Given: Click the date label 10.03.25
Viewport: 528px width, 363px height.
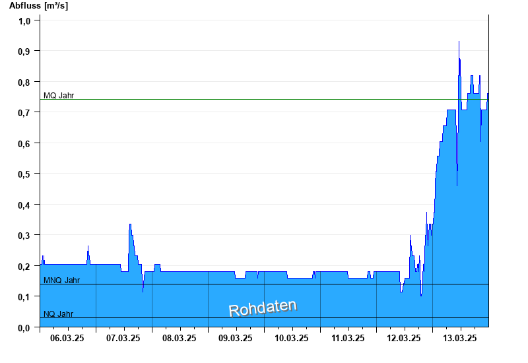Looking at the screenshot, I should pyautogui.click(x=292, y=338).
